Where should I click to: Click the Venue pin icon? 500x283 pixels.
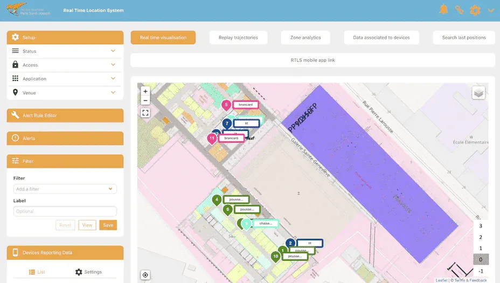click(x=15, y=92)
